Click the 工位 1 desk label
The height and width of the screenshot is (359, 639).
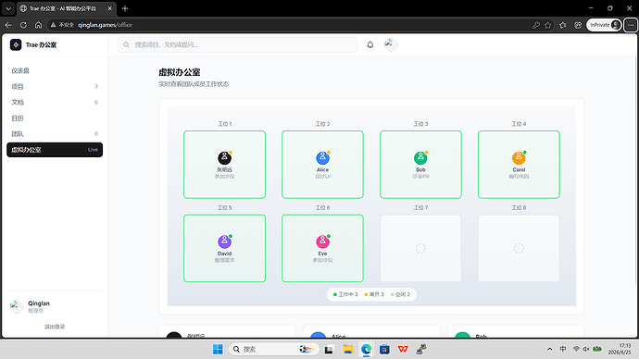[224, 124]
